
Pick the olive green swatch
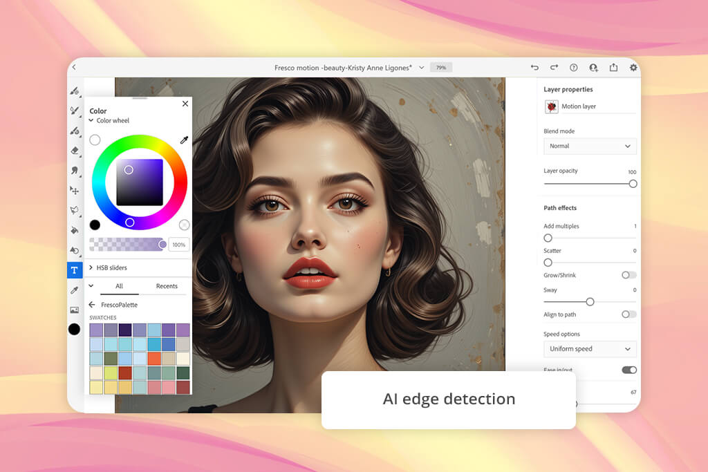coord(111,359)
